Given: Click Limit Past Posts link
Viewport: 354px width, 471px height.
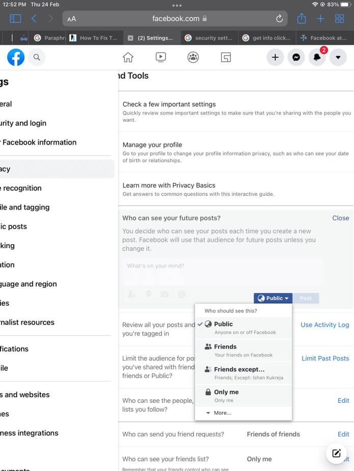Looking at the screenshot, I should 325,359.
